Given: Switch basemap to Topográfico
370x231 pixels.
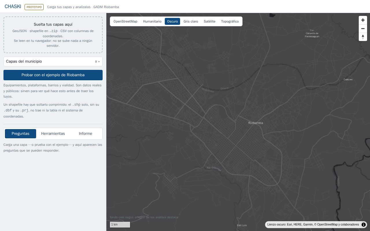Looking at the screenshot, I should (x=230, y=21).
